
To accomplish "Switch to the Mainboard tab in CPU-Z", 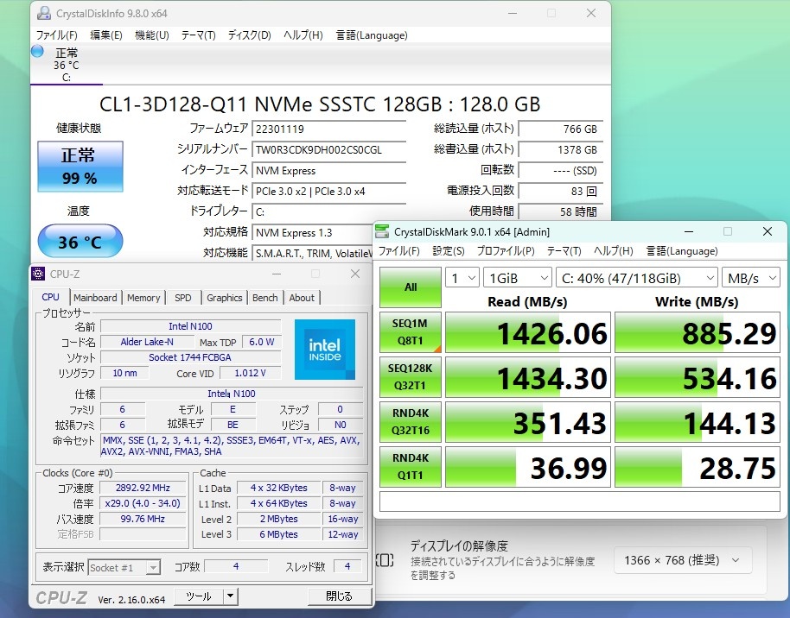I will coord(95,298).
